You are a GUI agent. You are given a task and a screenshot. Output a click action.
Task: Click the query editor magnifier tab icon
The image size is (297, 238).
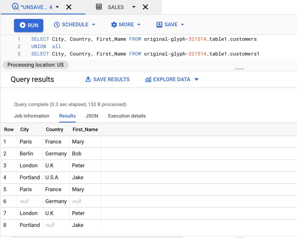click(15, 7)
